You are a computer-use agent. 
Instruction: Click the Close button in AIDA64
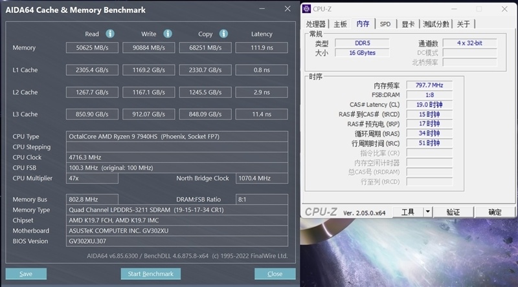pos(275,274)
